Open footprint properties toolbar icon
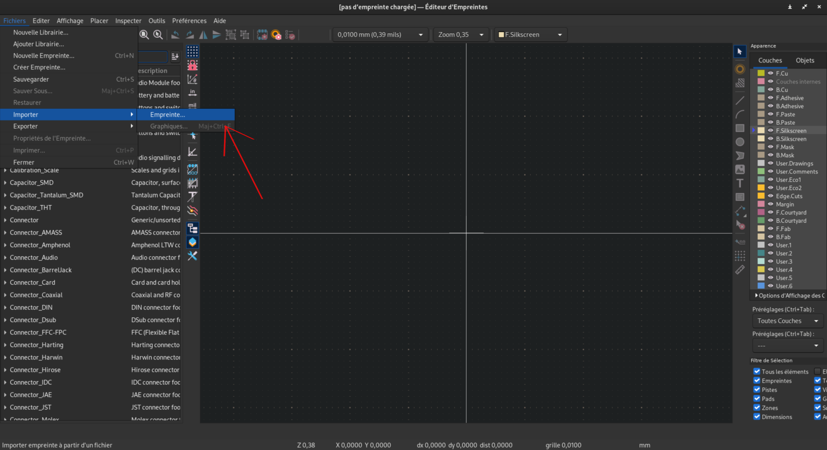 pyautogui.click(x=262, y=34)
